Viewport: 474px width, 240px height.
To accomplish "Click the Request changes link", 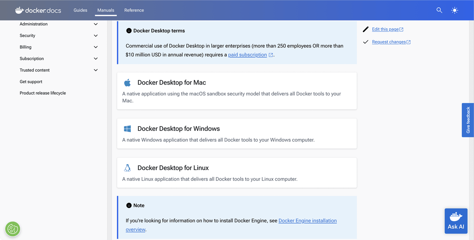I will tap(389, 42).
